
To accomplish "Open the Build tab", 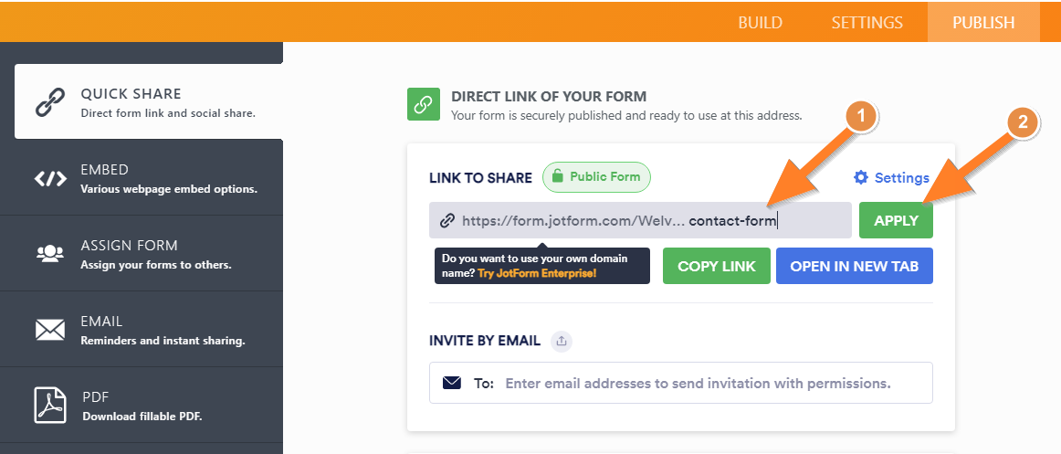I will tap(760, 23).
